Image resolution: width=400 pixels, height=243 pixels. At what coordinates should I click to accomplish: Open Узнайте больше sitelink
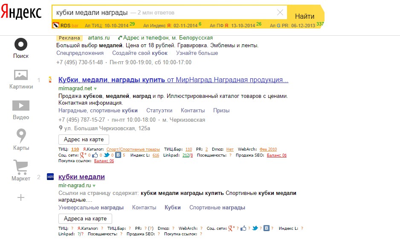coord(197,53)
